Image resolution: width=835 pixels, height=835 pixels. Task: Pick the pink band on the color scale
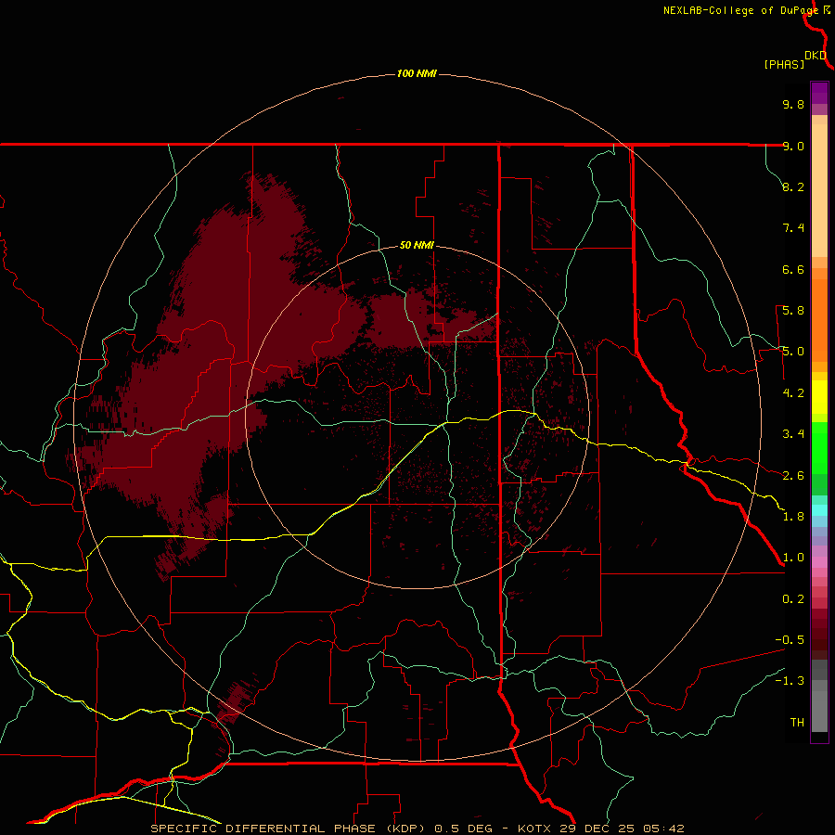819,562
